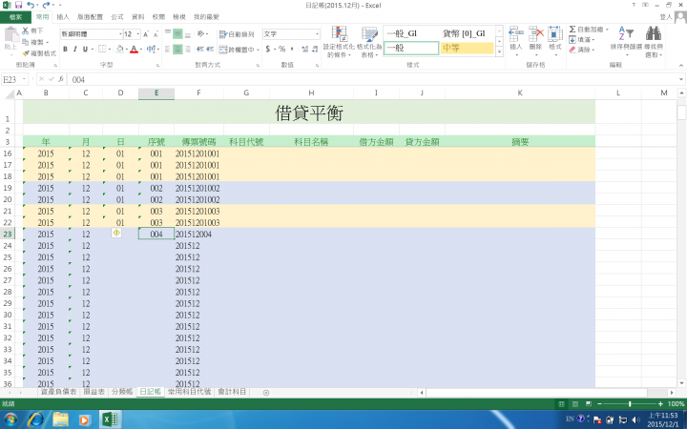This screenshot has height=429, width=687.
Task: Toggle align text right
Action: click(188, 49)
